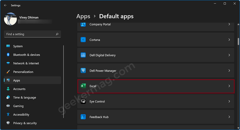Expand Feedback Hub chevron

pos(229,117)
